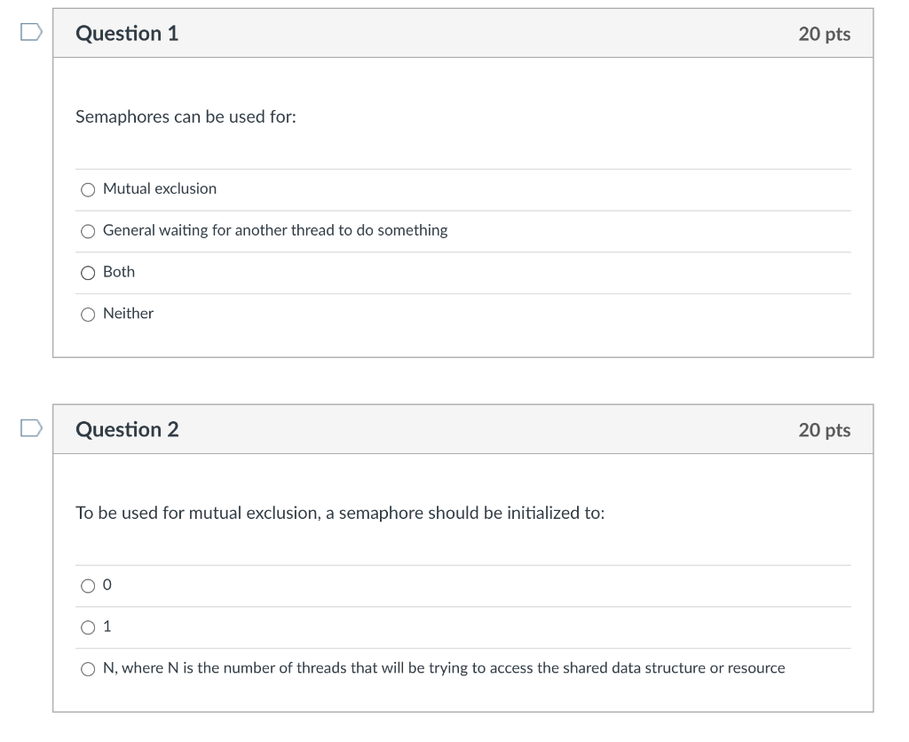Flag Question 1 with the bookmark icon
909x742 pixels.
(30, 33)
